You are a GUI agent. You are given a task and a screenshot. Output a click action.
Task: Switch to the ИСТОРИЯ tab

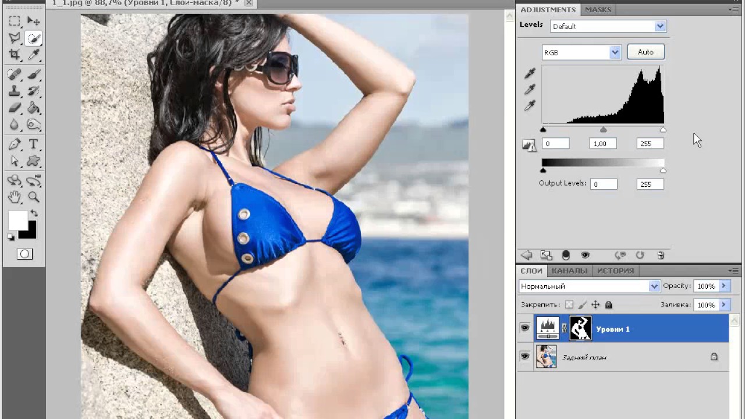point(615,271)
